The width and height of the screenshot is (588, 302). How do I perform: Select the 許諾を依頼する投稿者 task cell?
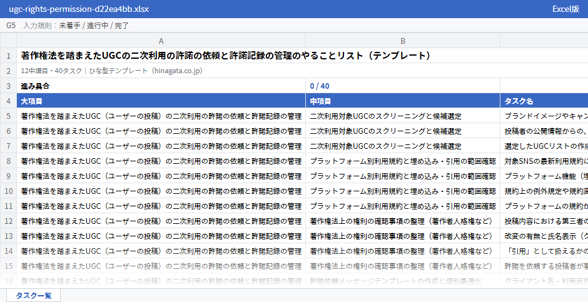click(544, 266)
